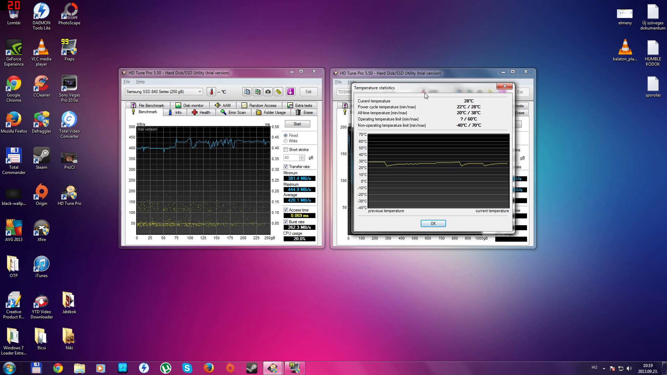Viewport: 667px width, 375px height.
Task: Click the Exit button in Samsung window
Action: tap(308, 92)
